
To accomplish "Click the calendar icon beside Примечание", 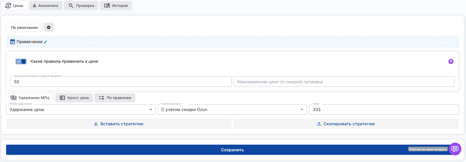I will click(x=12, y=42).
